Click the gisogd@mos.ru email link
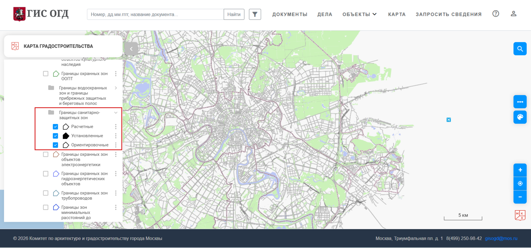The height and width of the screenshot is (248, 531). (x=501, y=238)
